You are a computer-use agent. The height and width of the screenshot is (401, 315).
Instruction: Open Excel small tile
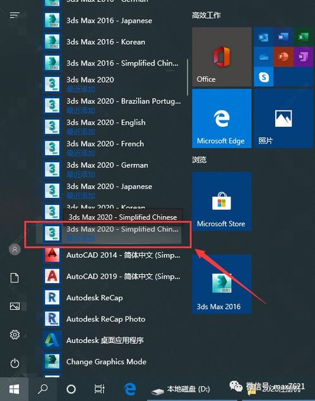[304, 37]
